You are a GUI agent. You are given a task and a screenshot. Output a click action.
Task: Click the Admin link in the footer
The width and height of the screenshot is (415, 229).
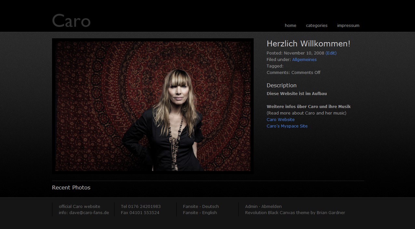251,206
